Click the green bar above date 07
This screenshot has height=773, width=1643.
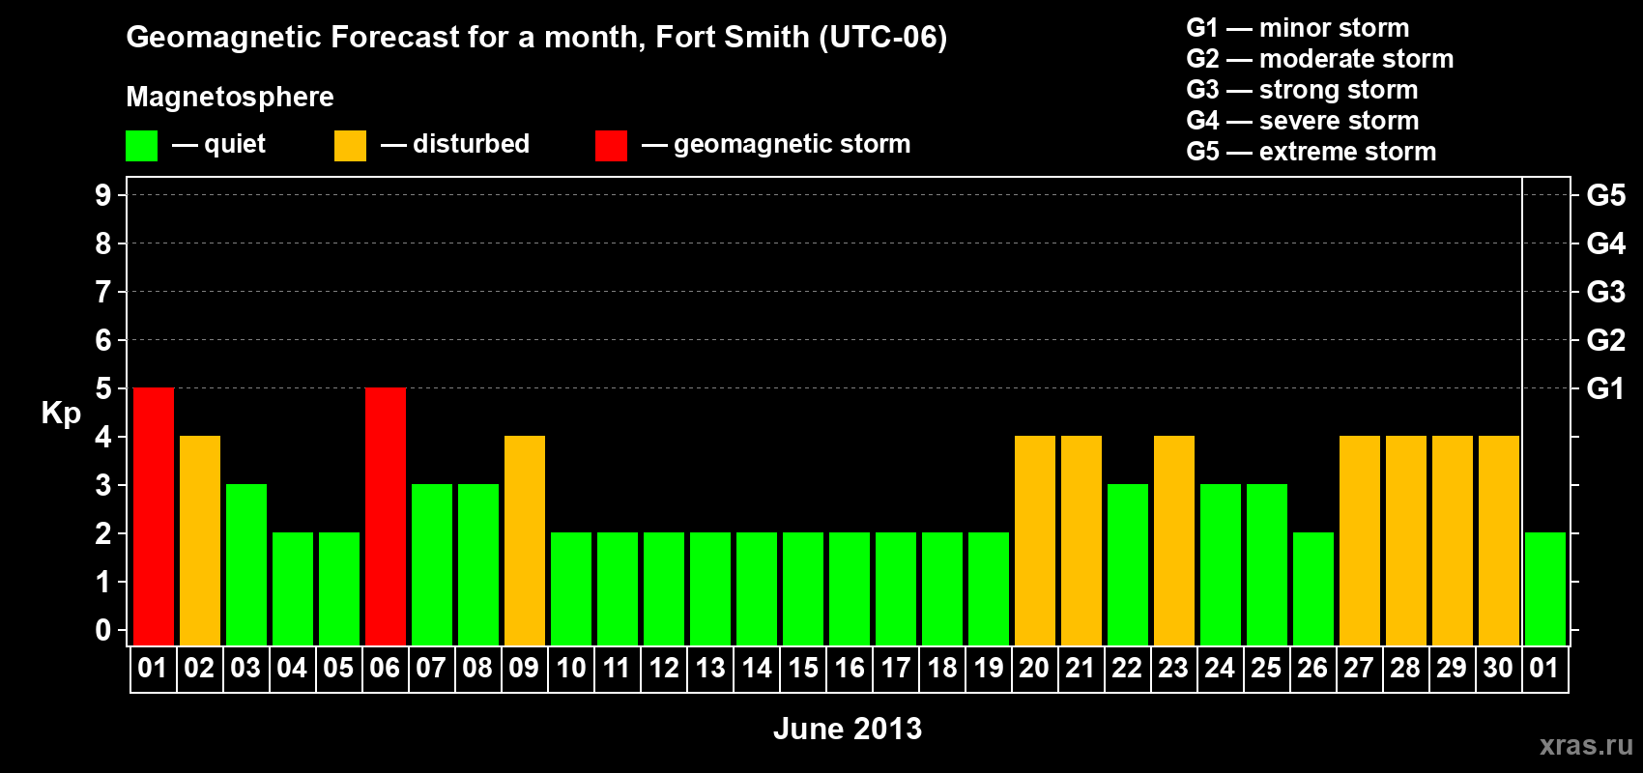click(x=432, y=565)
